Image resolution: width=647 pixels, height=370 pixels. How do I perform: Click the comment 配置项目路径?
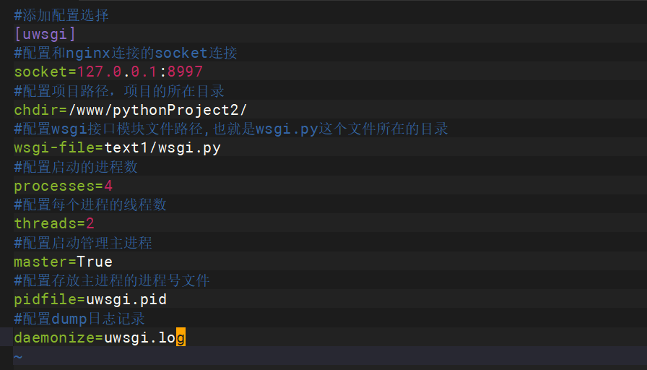point(119,91)
